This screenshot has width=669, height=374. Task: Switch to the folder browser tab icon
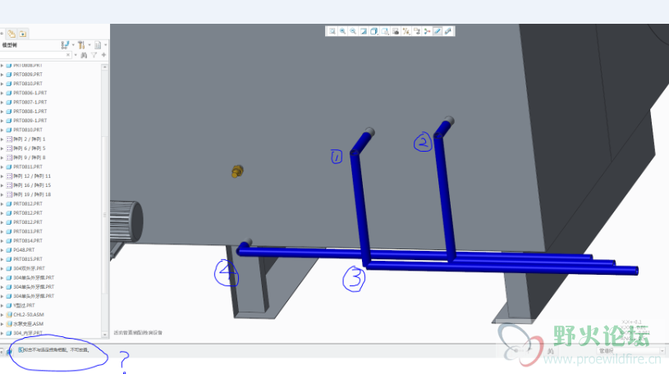pyautogui.click(x=23, y=34)
